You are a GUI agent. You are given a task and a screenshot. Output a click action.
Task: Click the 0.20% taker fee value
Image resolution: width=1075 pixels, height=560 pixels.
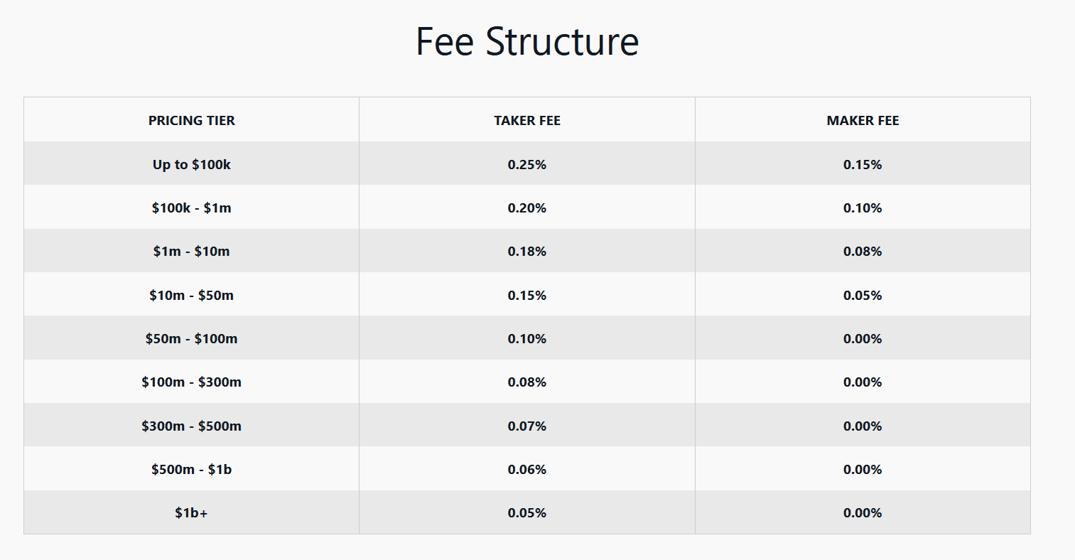(x=527, y=208)
